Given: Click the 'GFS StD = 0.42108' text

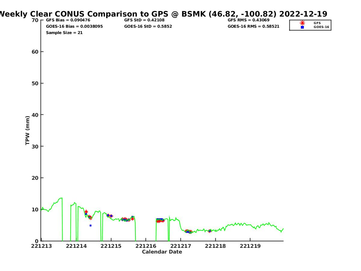Looking at the screenshot, I should (x=144, y=20).
